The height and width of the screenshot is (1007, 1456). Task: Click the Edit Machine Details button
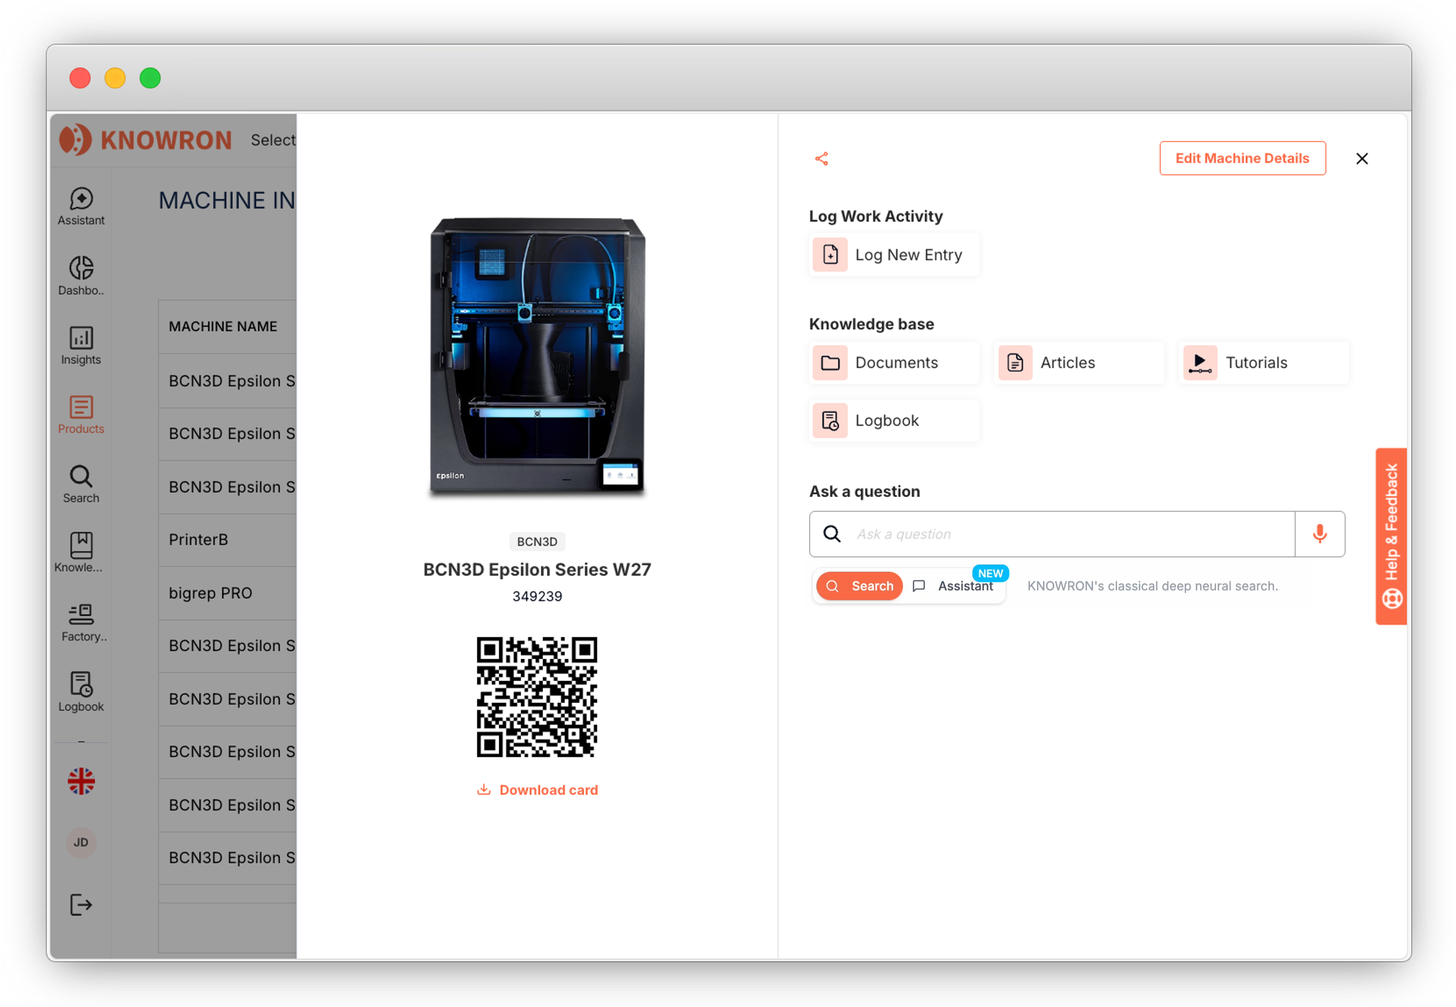(x=1242, y=159)
